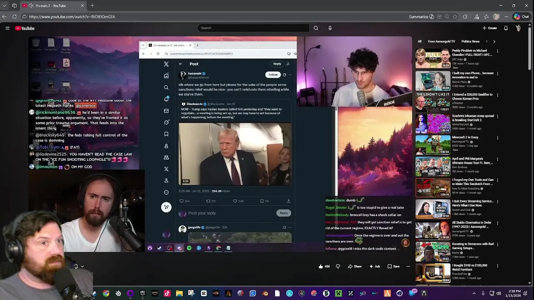Open a new browser tab
Viewport: 534px width, 300px height.
(92, 5)
